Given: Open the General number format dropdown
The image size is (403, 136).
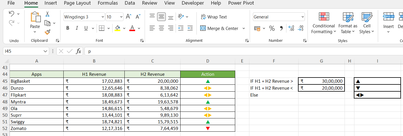Looking at the screenshot, I should tap(303, 17).
